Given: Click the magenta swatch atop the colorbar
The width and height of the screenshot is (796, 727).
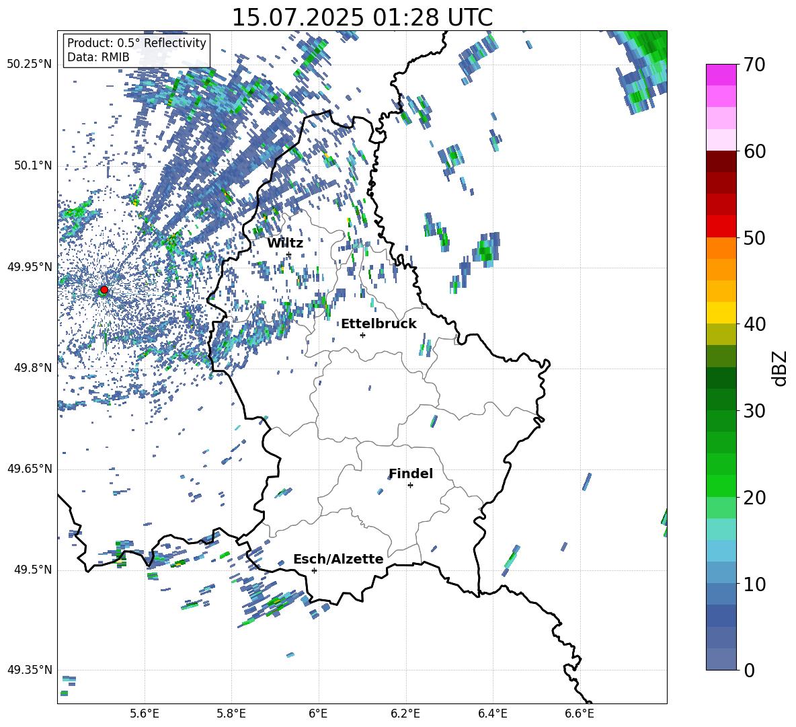Looking at the screenshot, I should (721, 75).
